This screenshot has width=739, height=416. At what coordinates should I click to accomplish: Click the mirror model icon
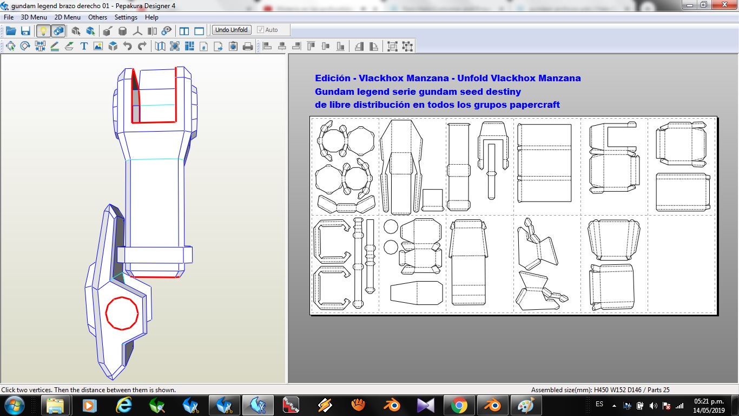(x=152, y=30)
